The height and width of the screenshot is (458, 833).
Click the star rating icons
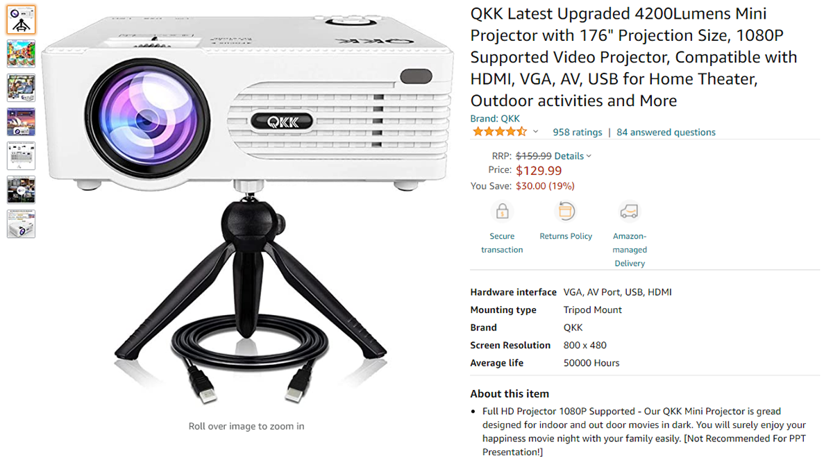[x=499, y=132]
